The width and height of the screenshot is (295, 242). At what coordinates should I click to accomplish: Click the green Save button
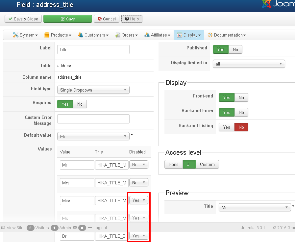[68, 19]
